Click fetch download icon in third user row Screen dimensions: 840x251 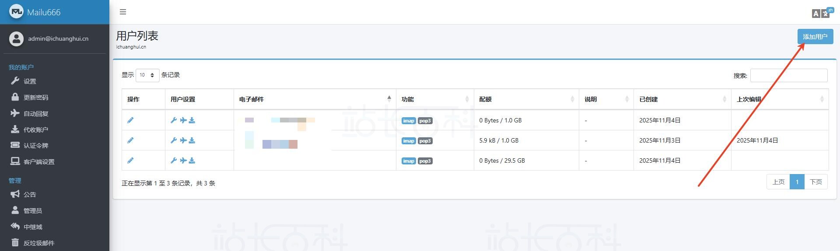pos(192,160)
